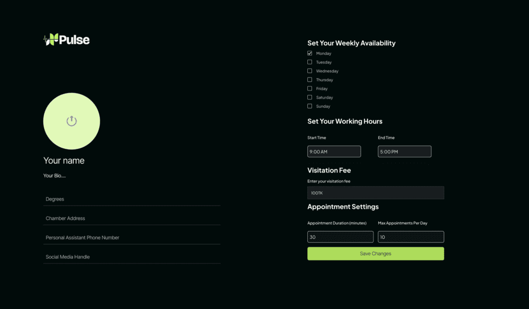Enable the Saturday checkbox
This screenshot has height=309, width=529.
pyautogui.click(x=310, y=97)
